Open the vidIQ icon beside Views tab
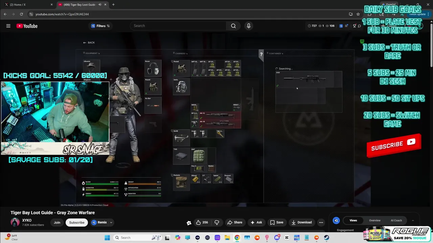 pyautogui.click(x=336, y=220)
